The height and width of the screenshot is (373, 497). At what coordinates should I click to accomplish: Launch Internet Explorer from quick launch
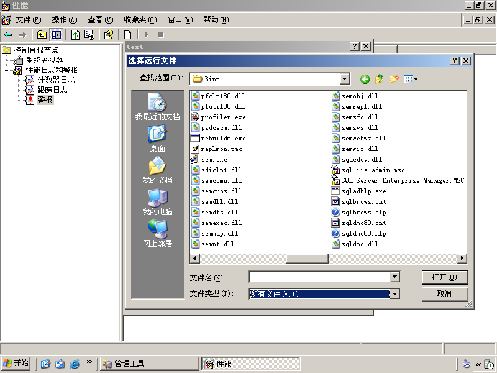coord(75,364)
